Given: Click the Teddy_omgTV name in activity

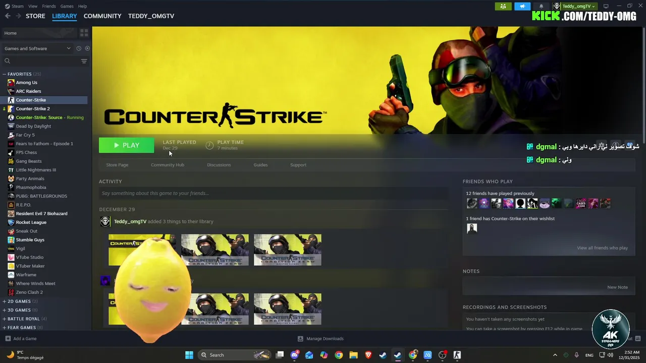Looking at the screenshot, I should point(130,221).
